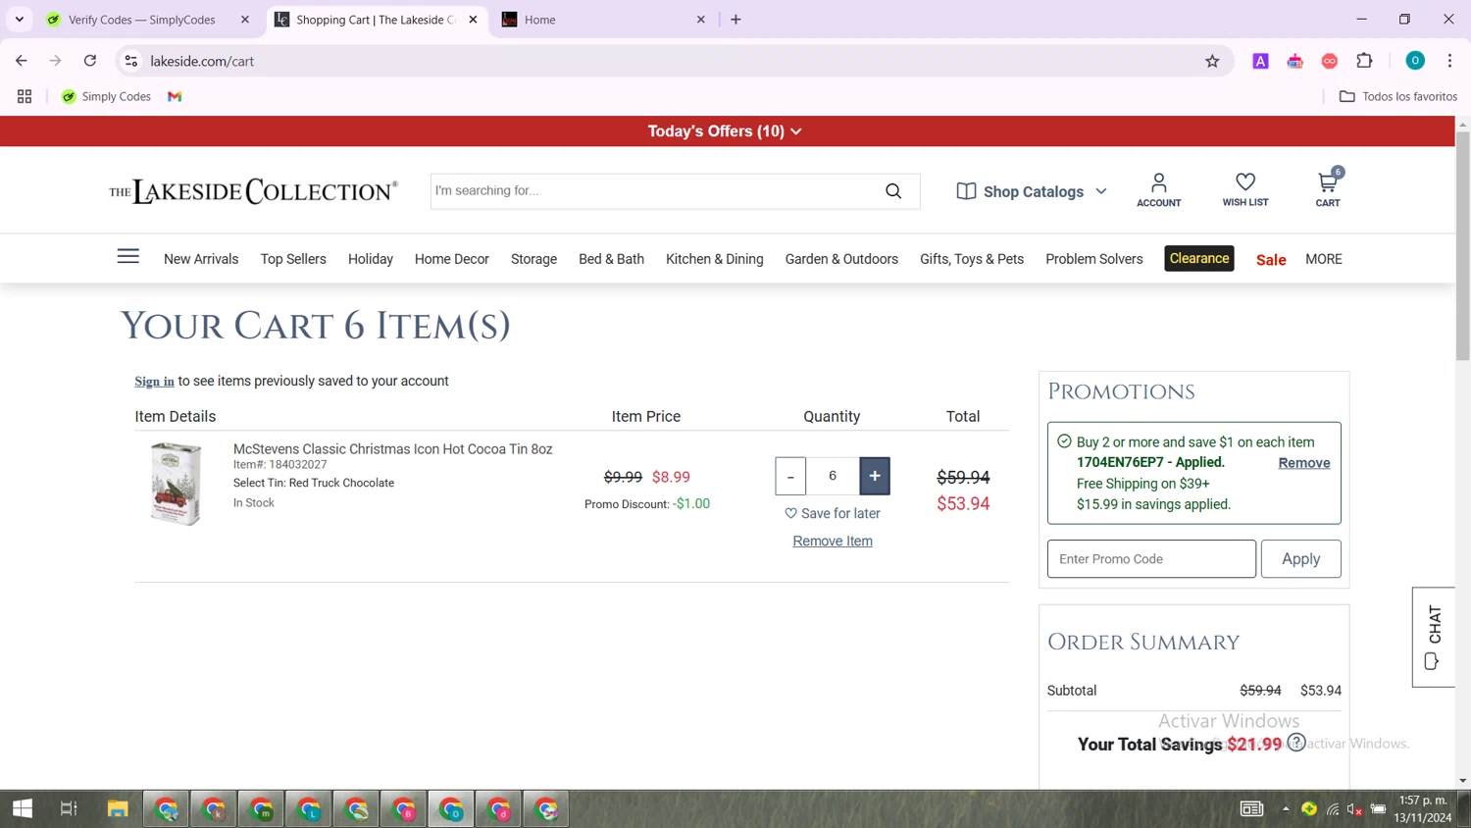This screenshot has height=828, width=1471.
Task: Save cocoa tin for later
Action: coord(832,513)
